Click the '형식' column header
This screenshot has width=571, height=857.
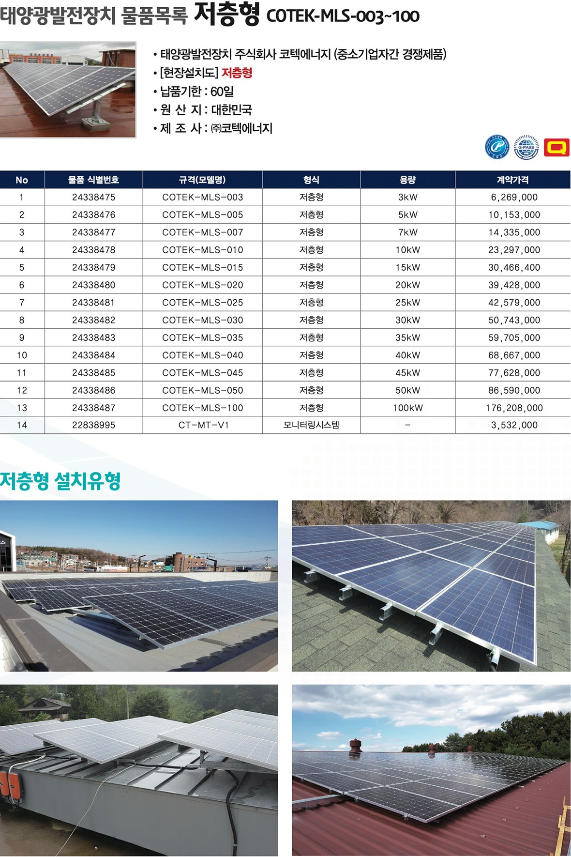pyautogui.click(x=312, y=180)
